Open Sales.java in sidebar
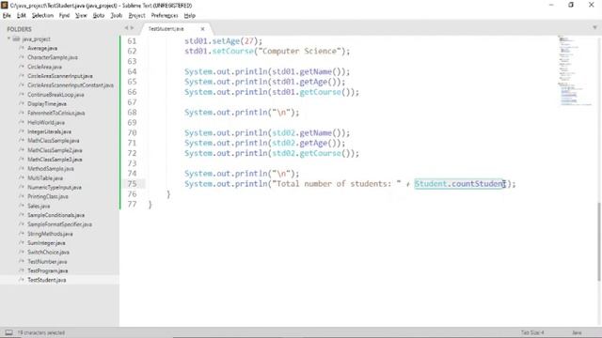This screenshot has height=338, width=602. click(39, 206)
